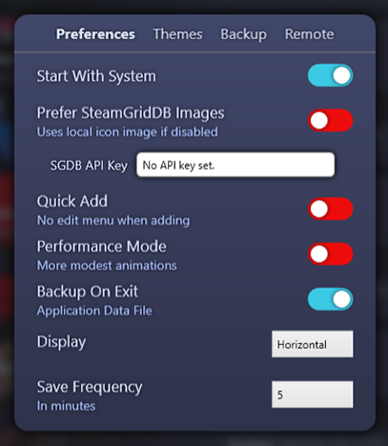Click the 'Uses local icon image if disabled' hint
This screenshot has height=446, width=388.
[128, 132]
